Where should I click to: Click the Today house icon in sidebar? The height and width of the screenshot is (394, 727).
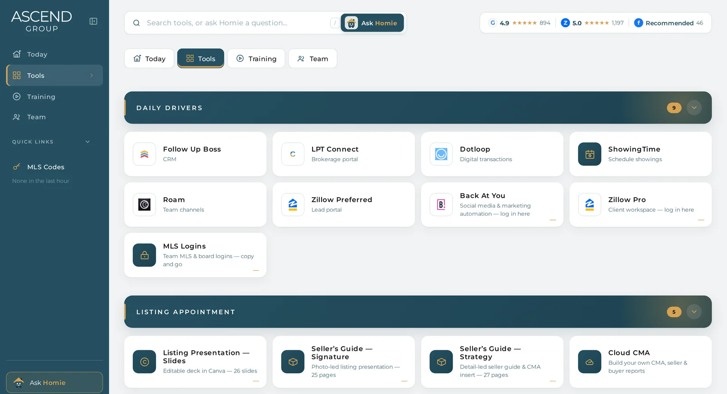[x=17, y=54]
